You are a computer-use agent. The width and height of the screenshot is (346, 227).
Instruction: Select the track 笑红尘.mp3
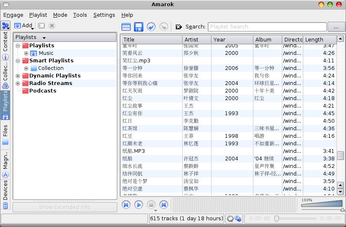click(229, 61)
